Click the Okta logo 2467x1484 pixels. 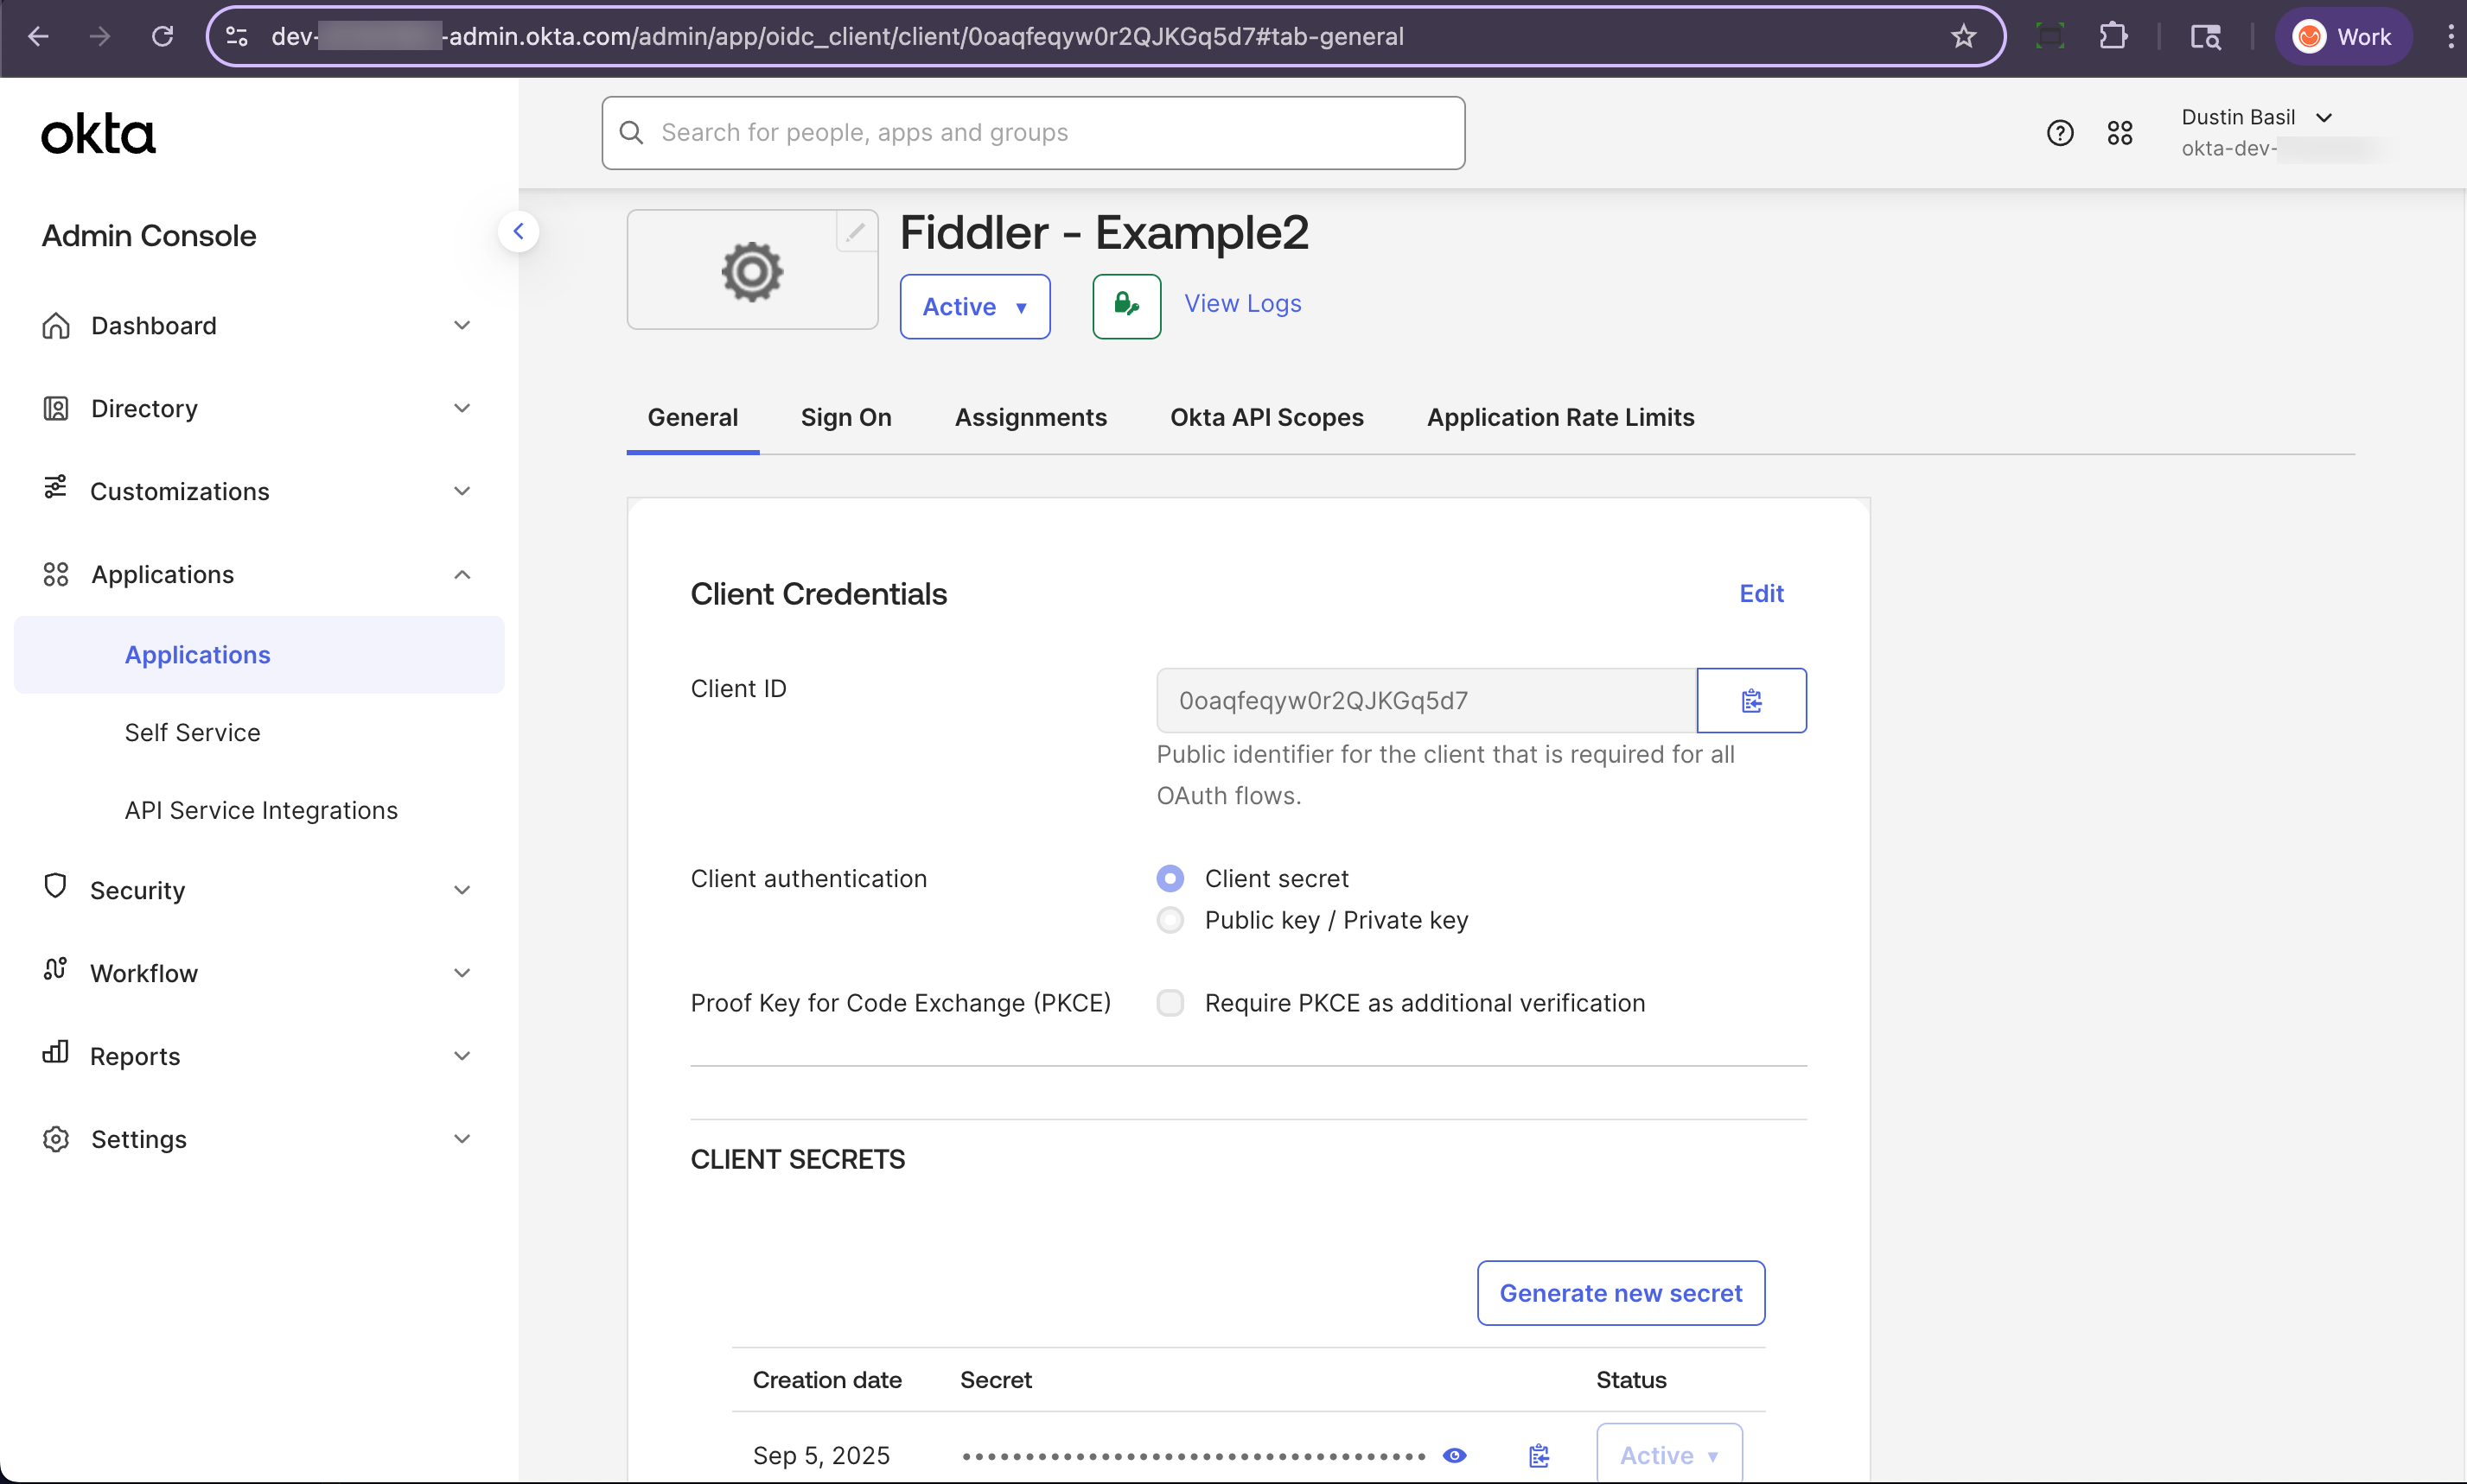coord(98,132)
